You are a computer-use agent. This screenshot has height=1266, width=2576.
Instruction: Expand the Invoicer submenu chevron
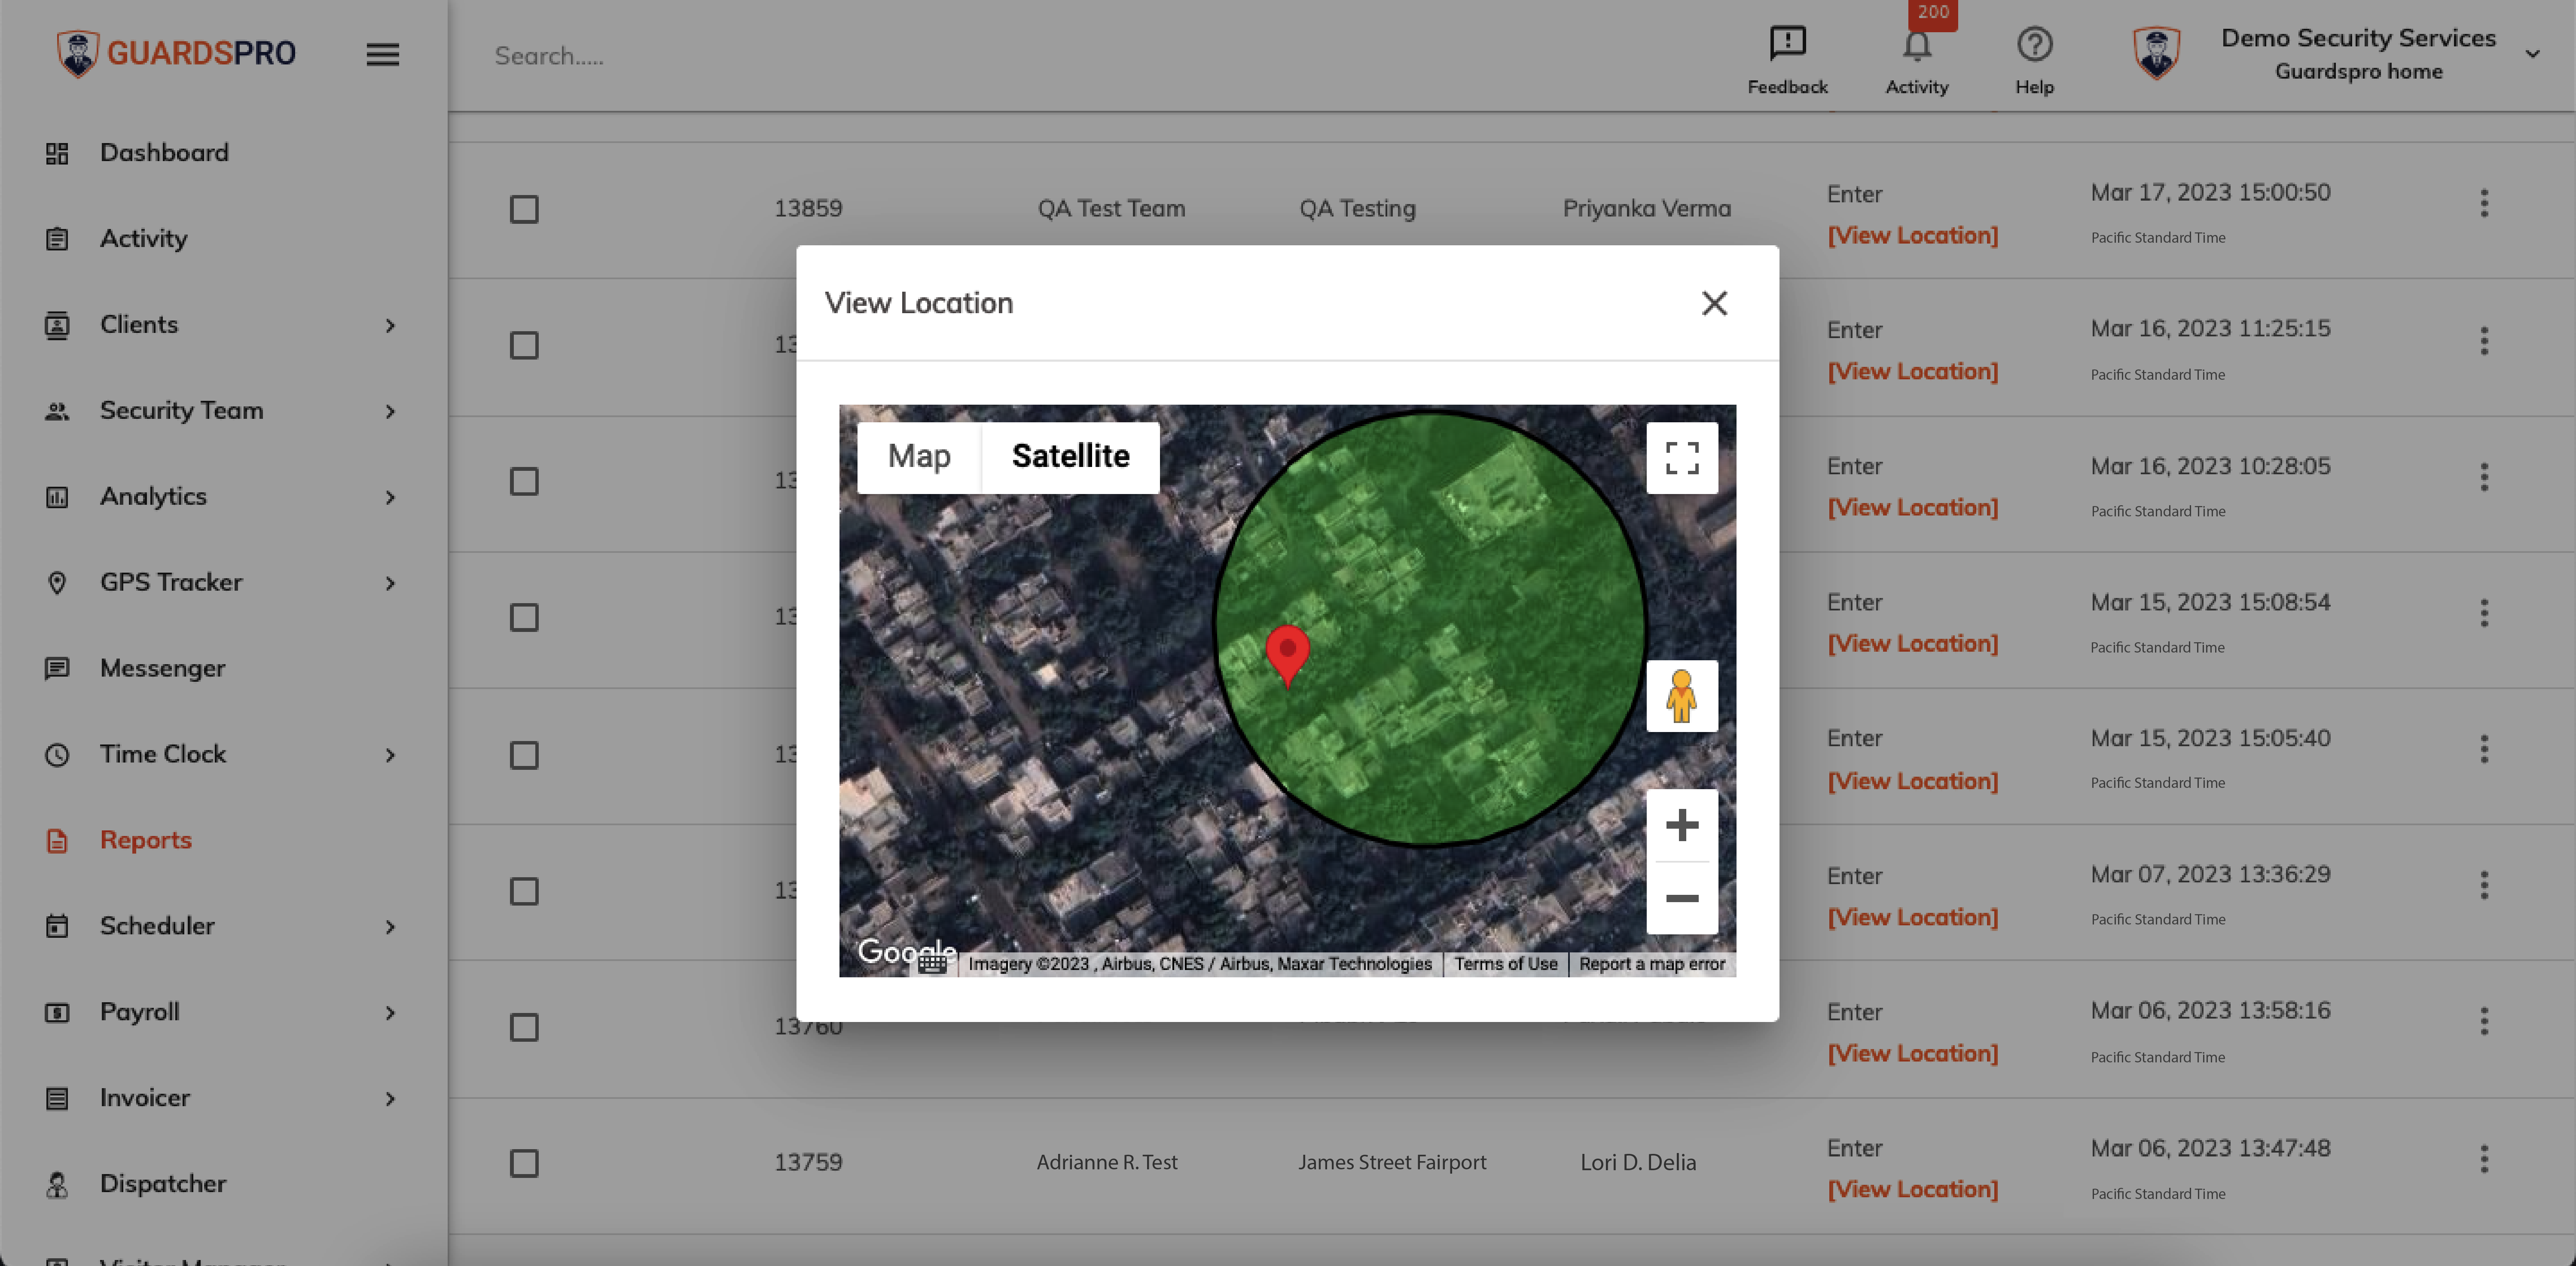click(x=390, y=1099)
